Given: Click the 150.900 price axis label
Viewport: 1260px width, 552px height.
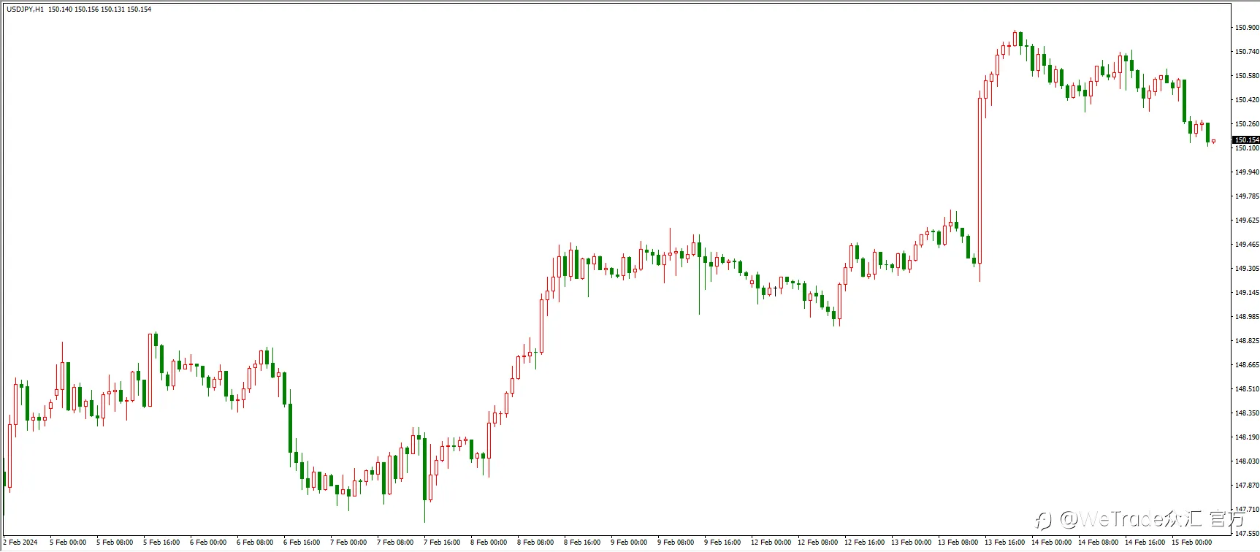Looking at the screenshot, I should (x=1247, y=28).
